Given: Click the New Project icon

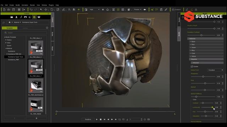Looking at the screenshot, I should coord(4,10).
